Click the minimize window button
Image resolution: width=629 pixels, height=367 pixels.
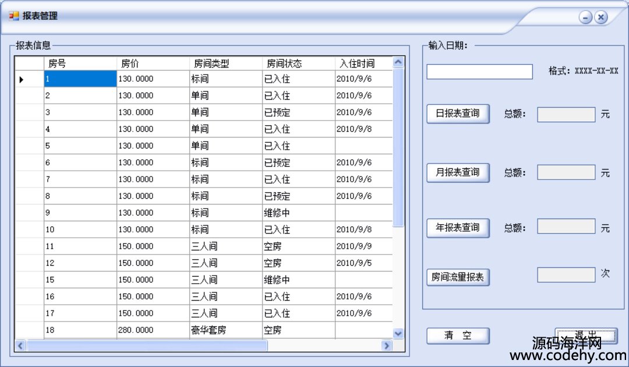[585, 17]
